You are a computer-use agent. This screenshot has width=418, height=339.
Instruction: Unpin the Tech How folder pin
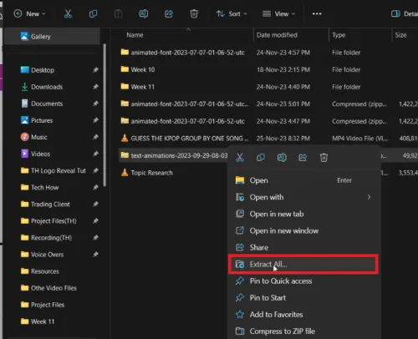(x=95, y=187)
